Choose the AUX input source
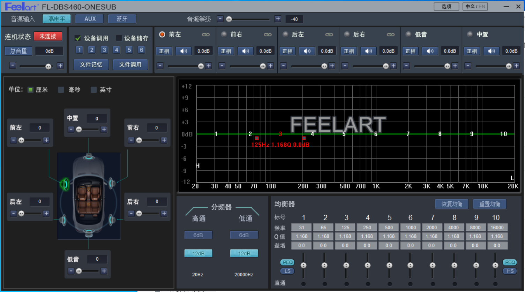525x292 pixels. click(x=90, y=19)
